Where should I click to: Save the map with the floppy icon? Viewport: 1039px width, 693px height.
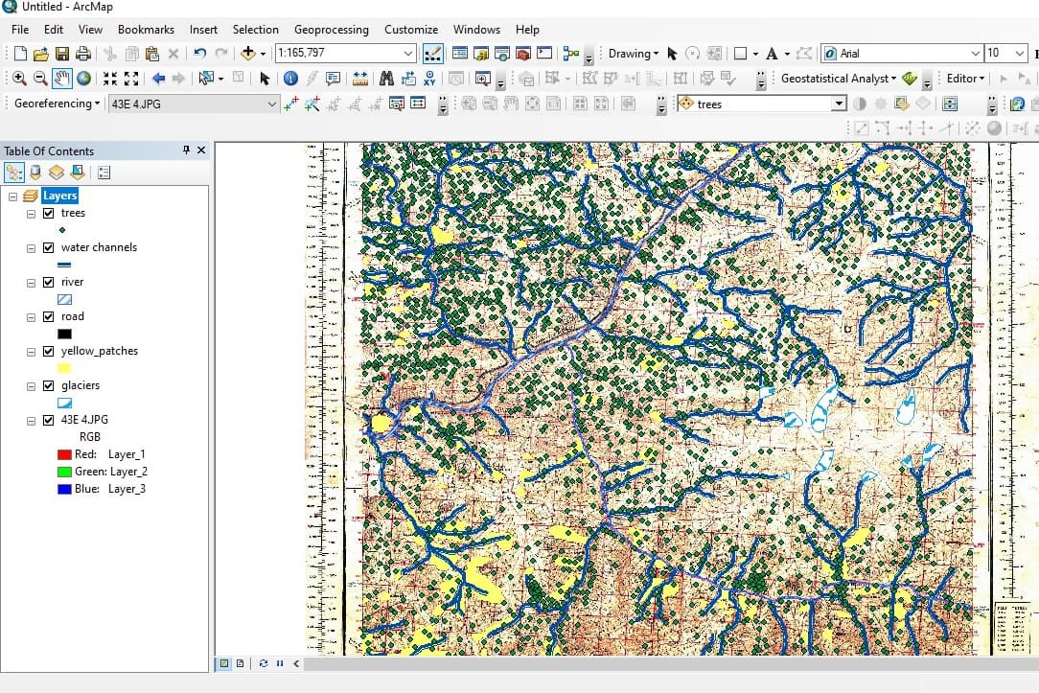coord(62,54)
